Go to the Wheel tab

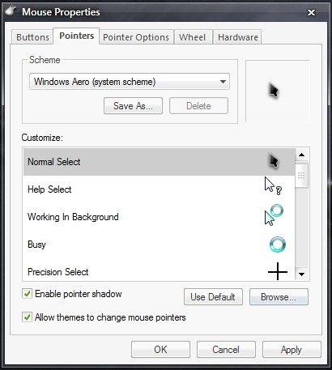193,37
